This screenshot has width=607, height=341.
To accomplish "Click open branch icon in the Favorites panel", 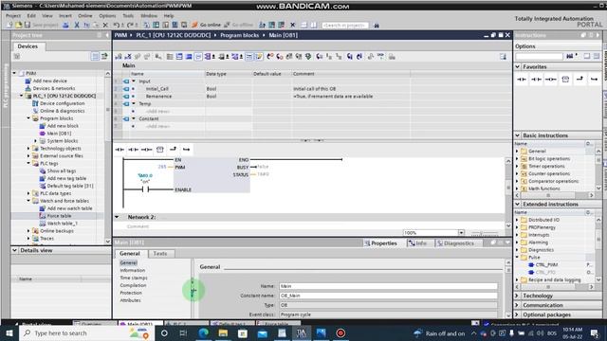I will [x=579, y=79].
